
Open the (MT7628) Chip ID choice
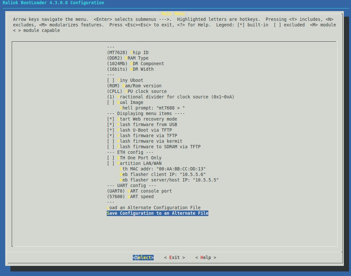128,52
